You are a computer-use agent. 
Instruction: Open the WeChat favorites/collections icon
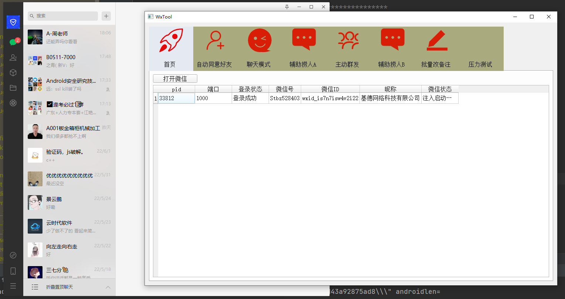click(13, 72)
